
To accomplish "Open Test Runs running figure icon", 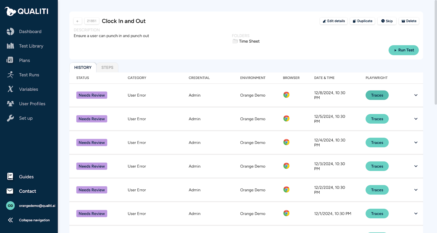I will [10, 75].
